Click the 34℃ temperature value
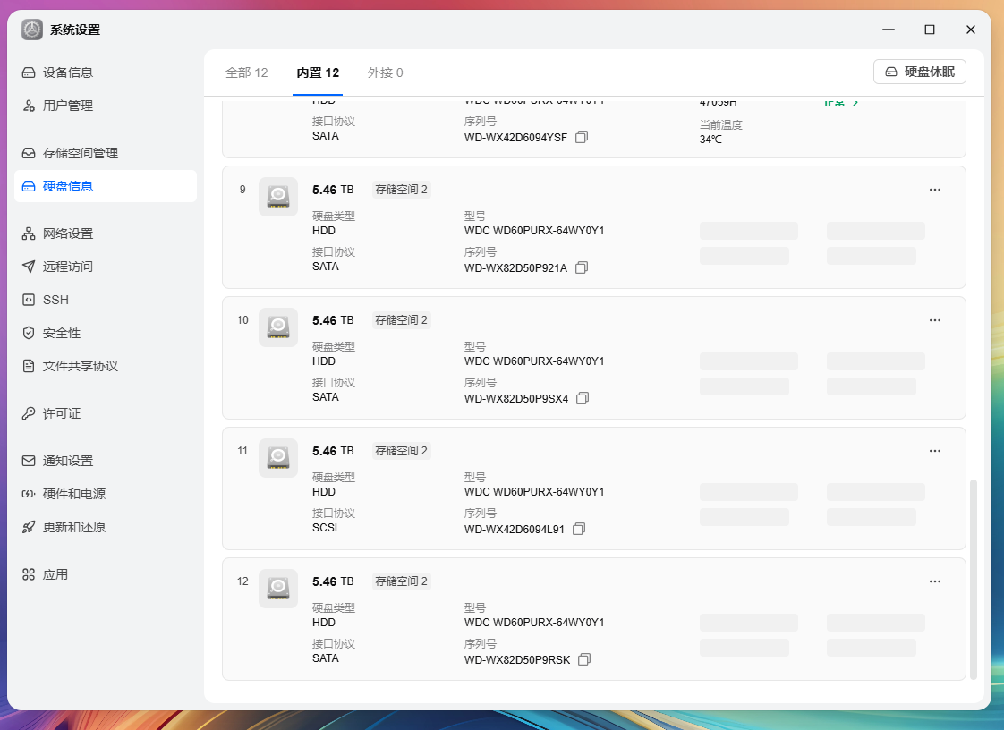 [710, 139]
